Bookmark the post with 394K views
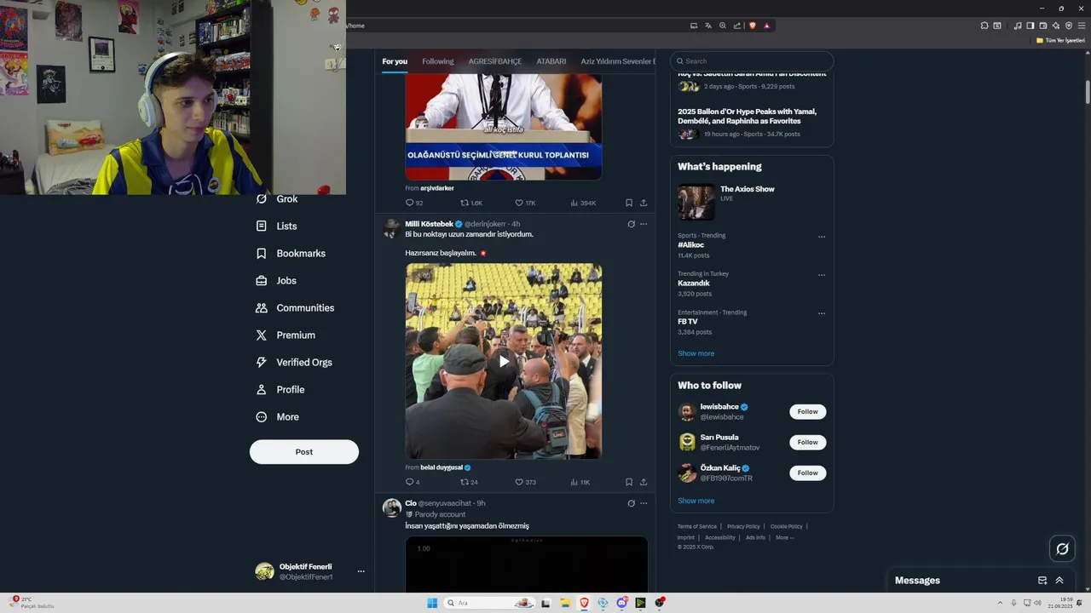The height and width of the screenshot is (613, 1091). pyautogui.click(x=629, y=203)
